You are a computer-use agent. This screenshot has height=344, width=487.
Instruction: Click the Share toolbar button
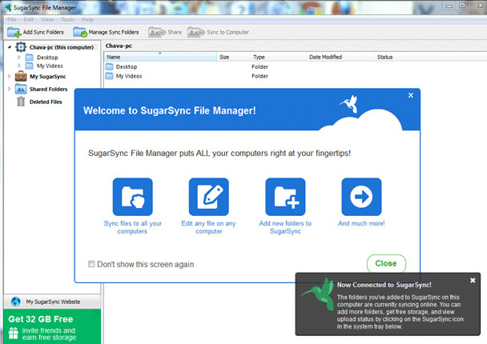[165, 32]
